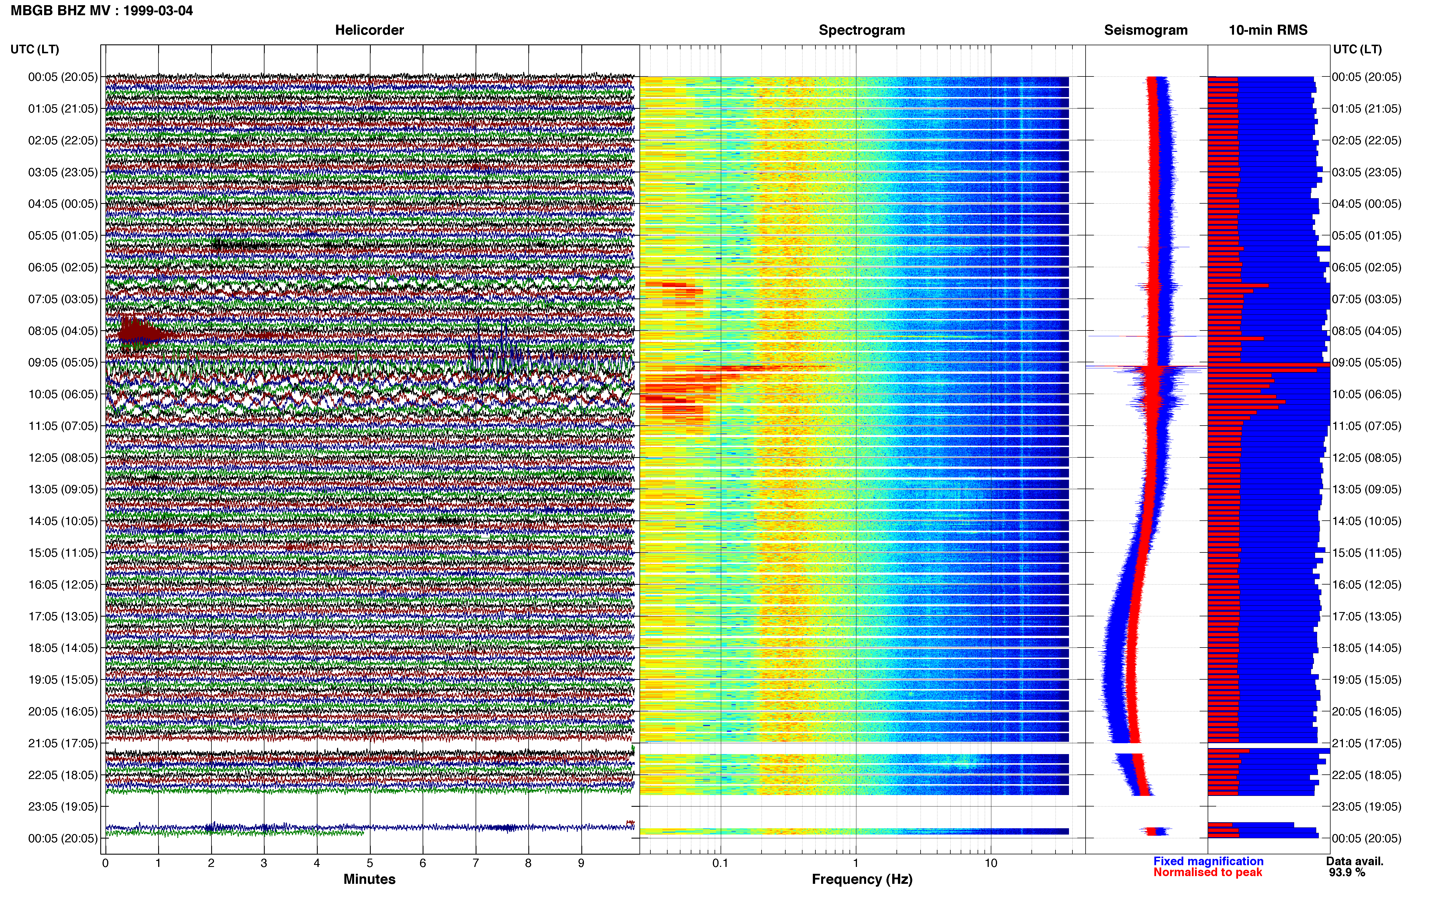This screenshot has width=1438, height=899.
Task: Click the right time label '03:05 (23:05)'
Action: pyautogui.click(x=1367, y=172)
